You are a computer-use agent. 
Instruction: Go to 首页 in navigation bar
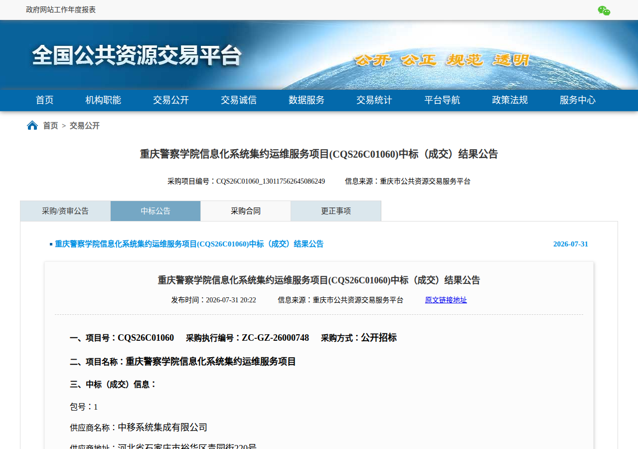coord(44,100)
